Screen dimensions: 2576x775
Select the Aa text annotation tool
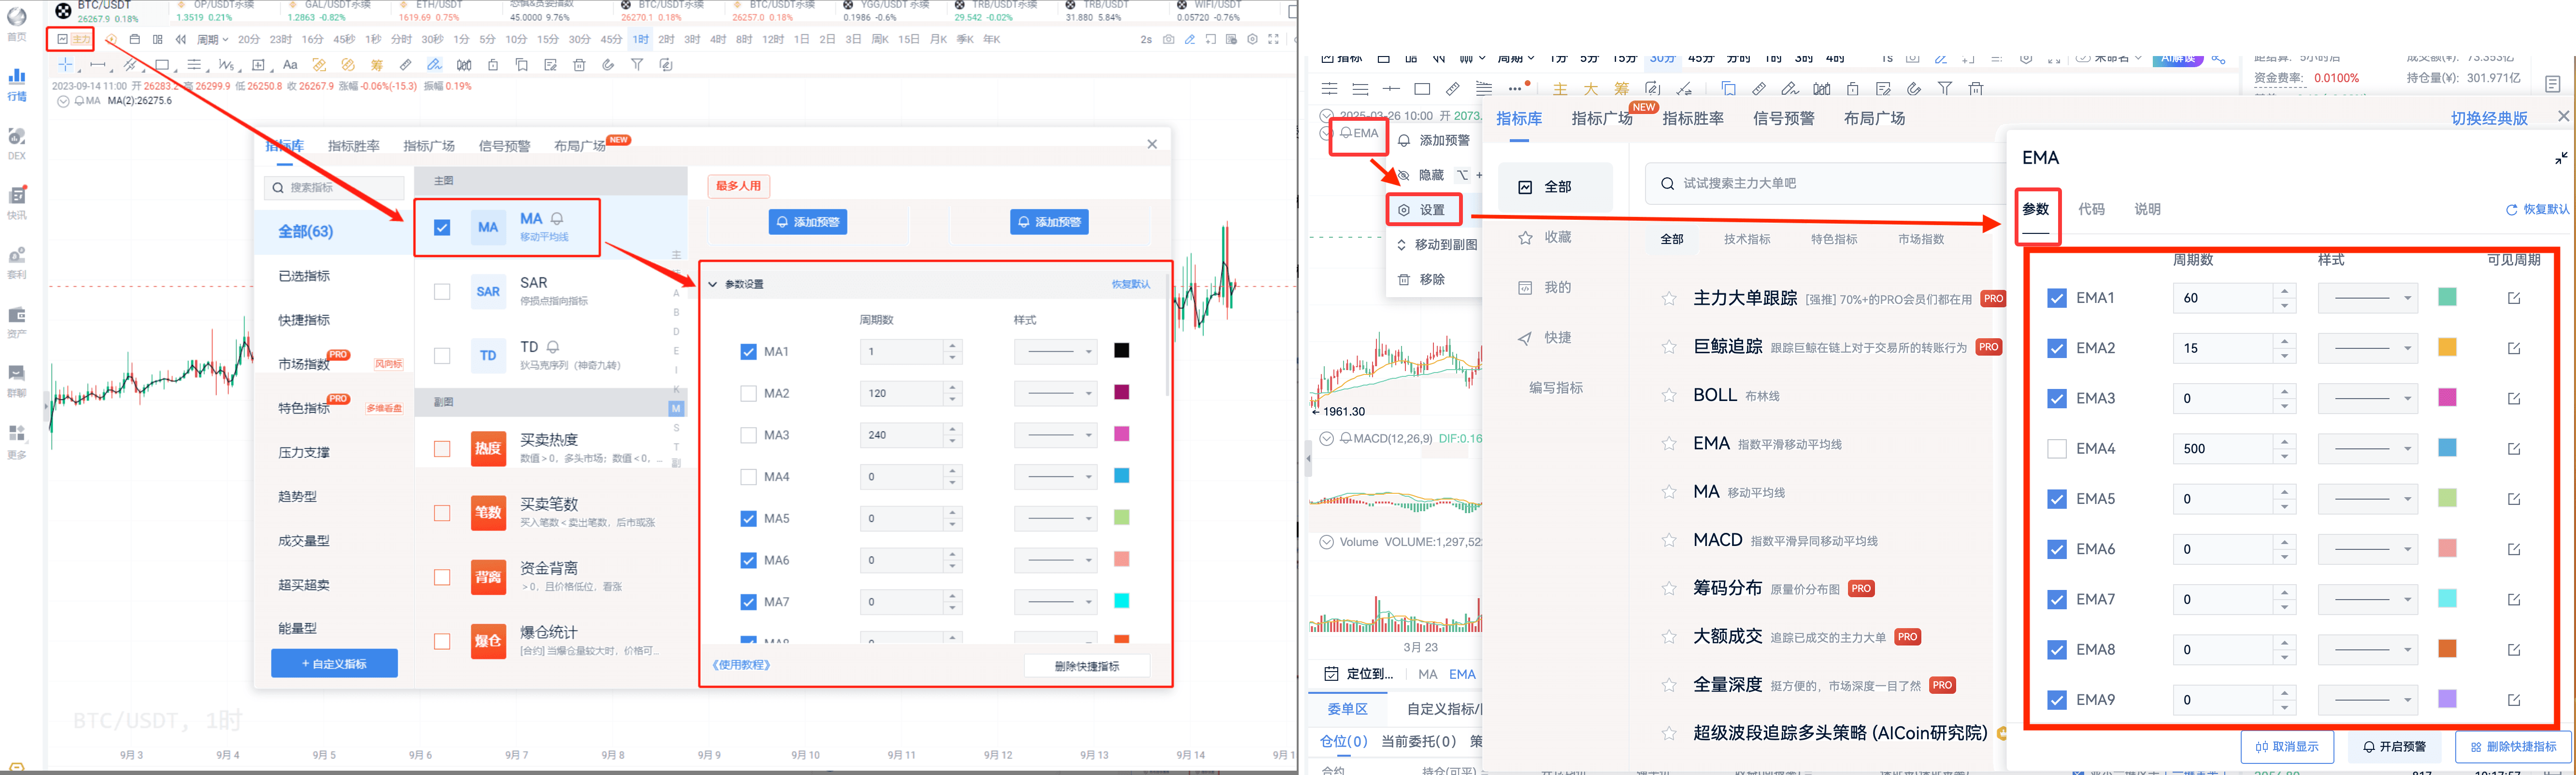pos(290,65)
